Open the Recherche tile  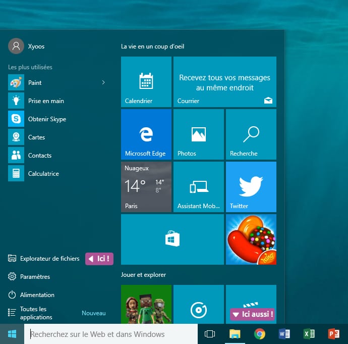(x=251, y=134)
